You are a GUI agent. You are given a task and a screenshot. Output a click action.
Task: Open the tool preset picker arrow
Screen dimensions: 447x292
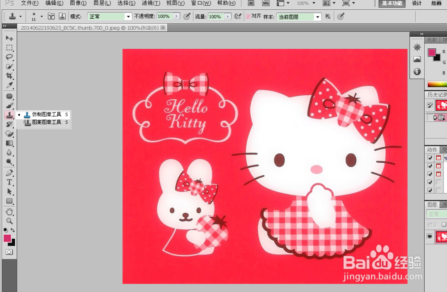tap(21, 17)
